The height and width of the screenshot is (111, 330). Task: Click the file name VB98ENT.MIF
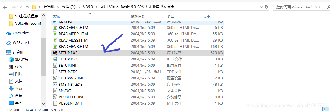tap(71, 103)
